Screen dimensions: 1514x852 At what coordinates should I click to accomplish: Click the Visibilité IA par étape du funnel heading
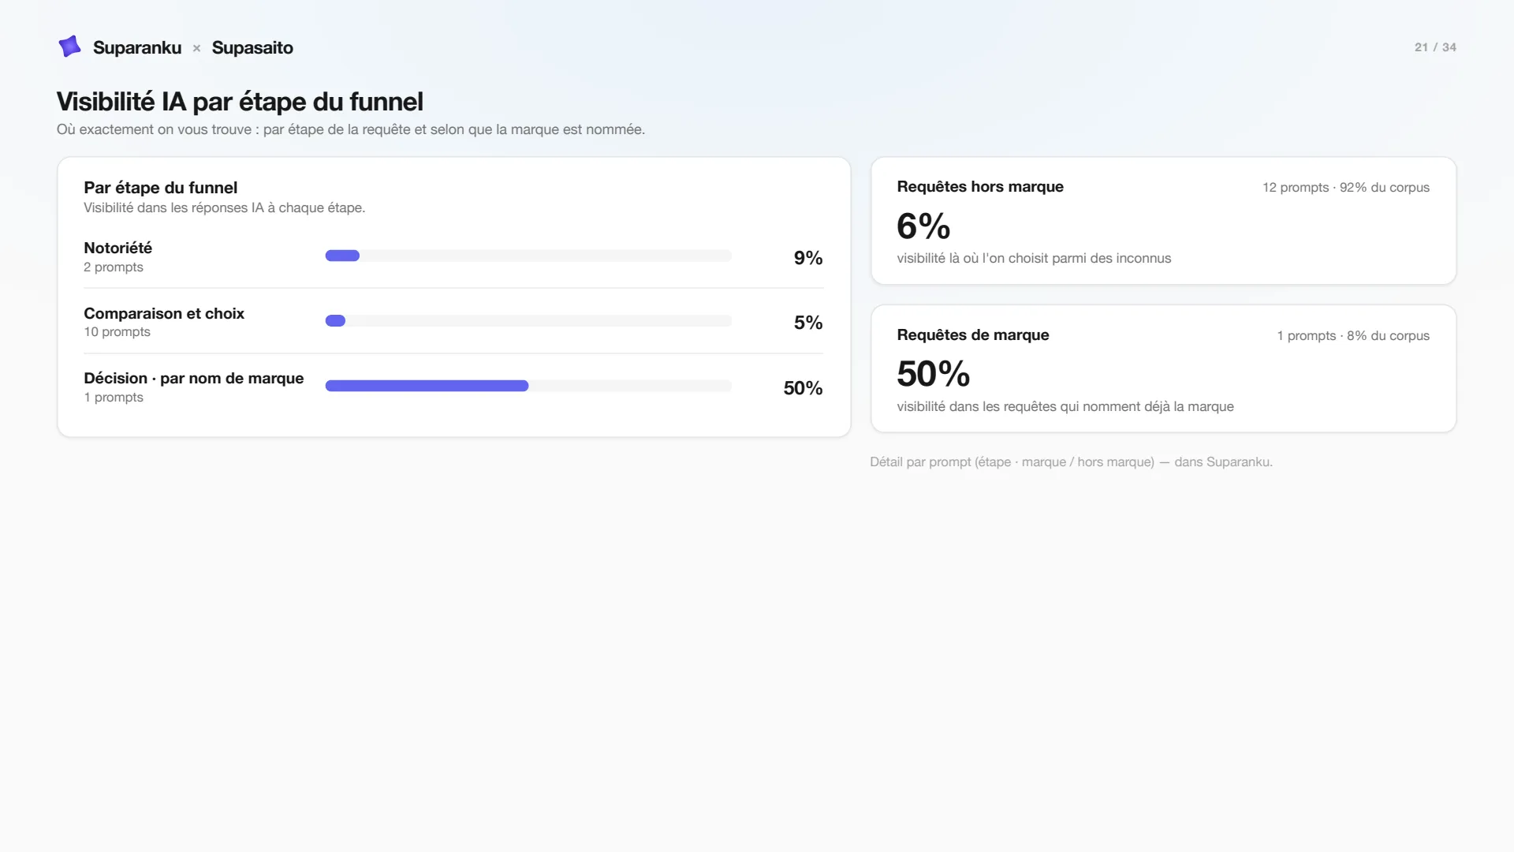[240, 102]
